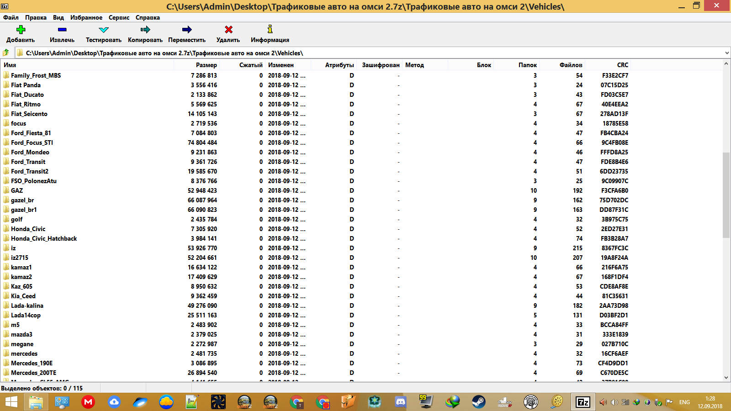Click the blue cloud upload taskbar icon

114,402
